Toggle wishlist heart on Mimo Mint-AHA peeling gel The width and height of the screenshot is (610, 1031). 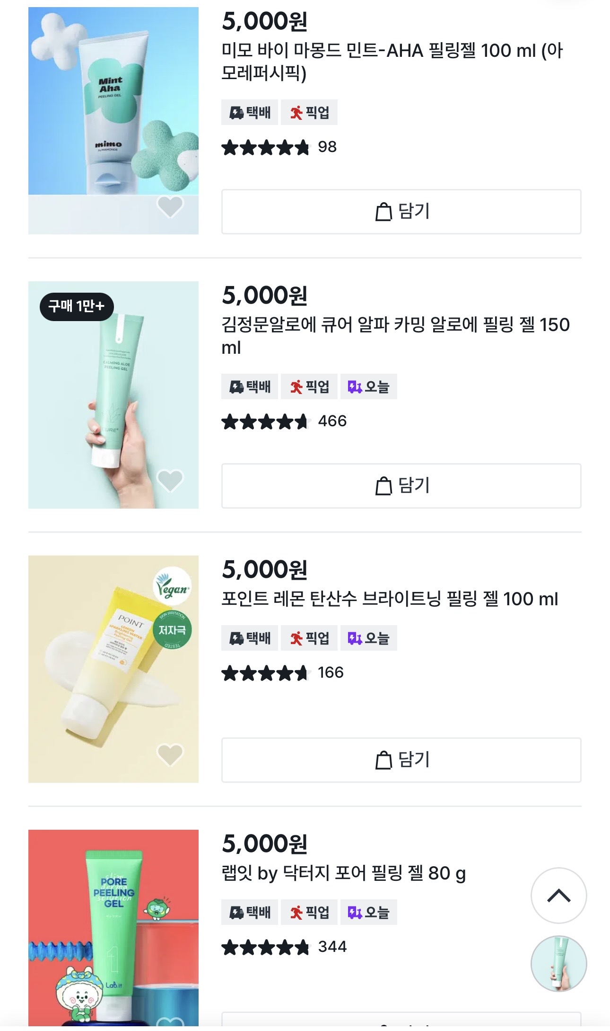(x=170, y=206)
